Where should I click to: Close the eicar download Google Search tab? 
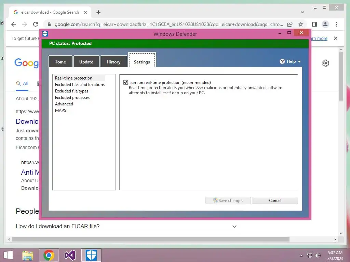click(85, 12)
